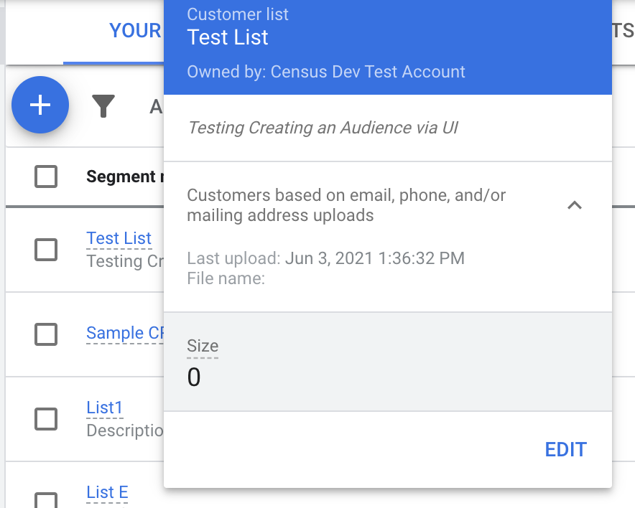This screenshot has width=635, height=508.
Task: Collapse the customer upload details chevron
Action: point(574,205)
